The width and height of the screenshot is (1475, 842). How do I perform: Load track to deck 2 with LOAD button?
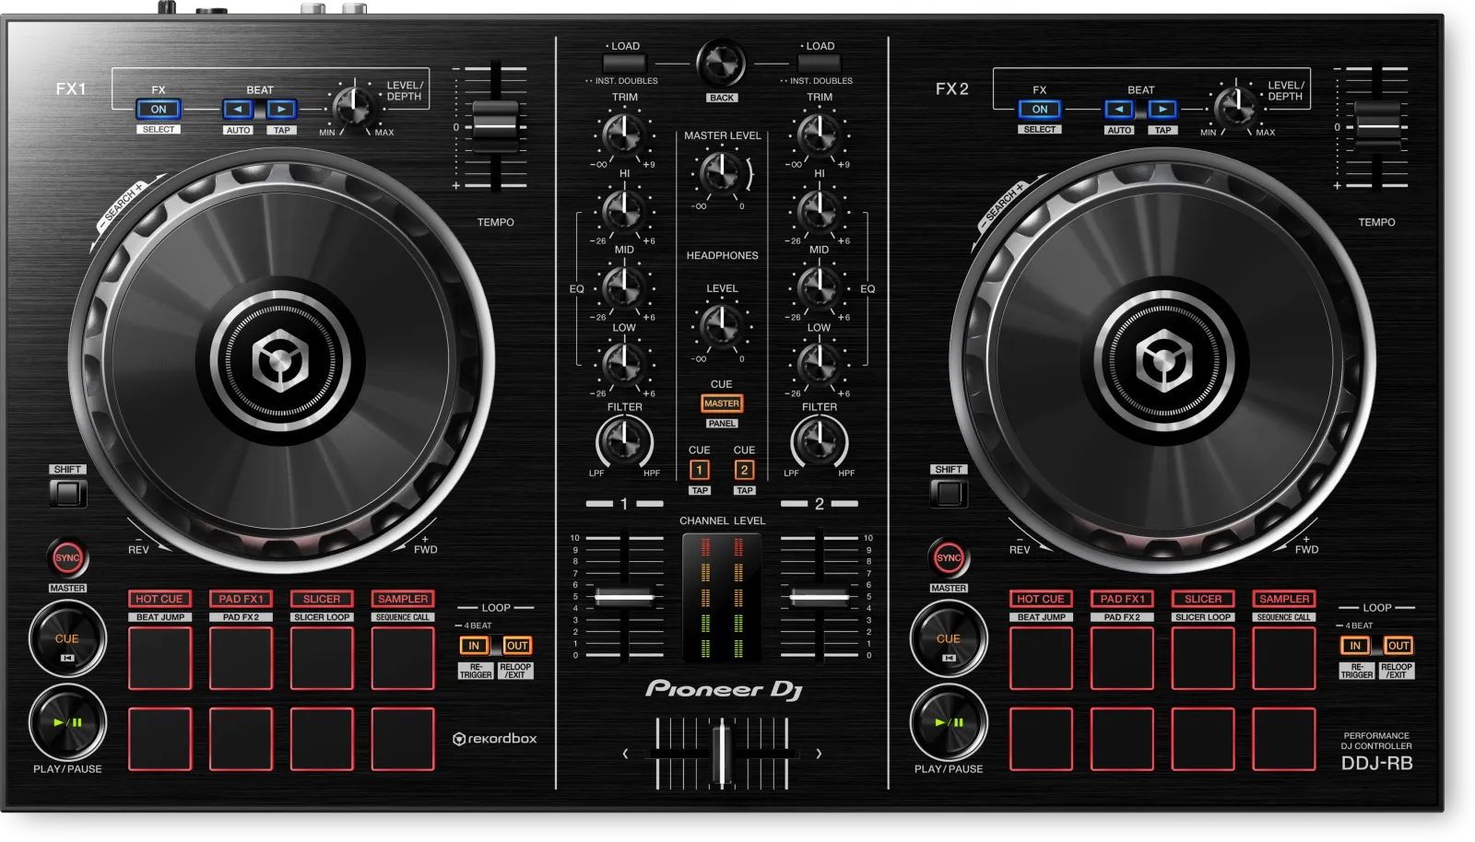tap(819, 63)
